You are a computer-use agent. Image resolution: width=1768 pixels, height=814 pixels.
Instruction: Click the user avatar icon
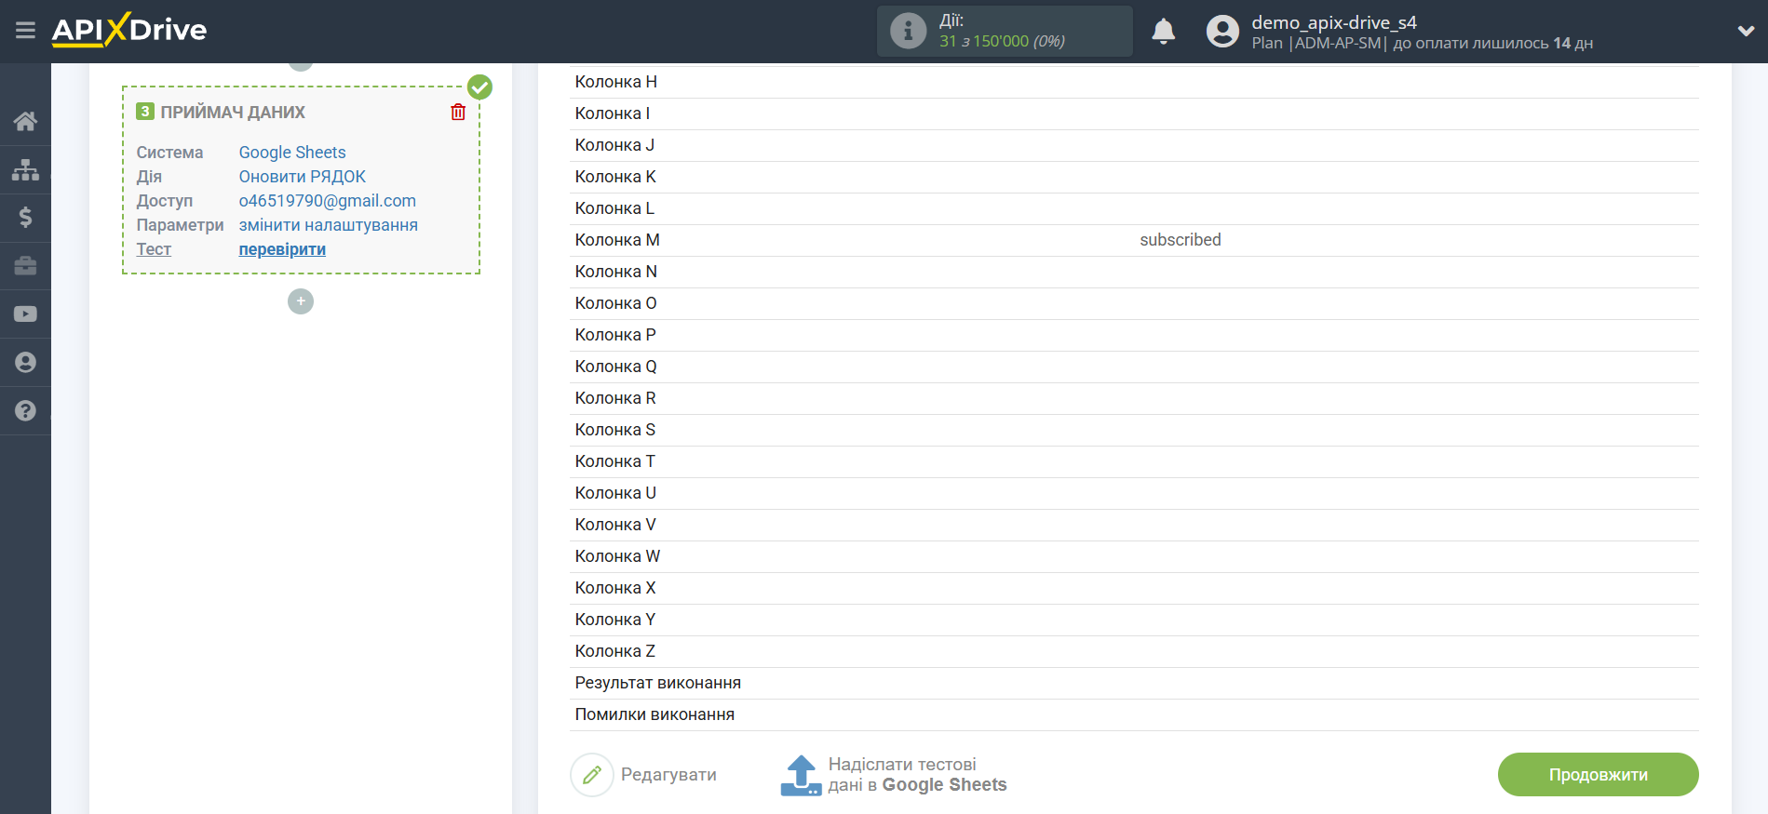pyautogui.click(x=1222, y=32)
